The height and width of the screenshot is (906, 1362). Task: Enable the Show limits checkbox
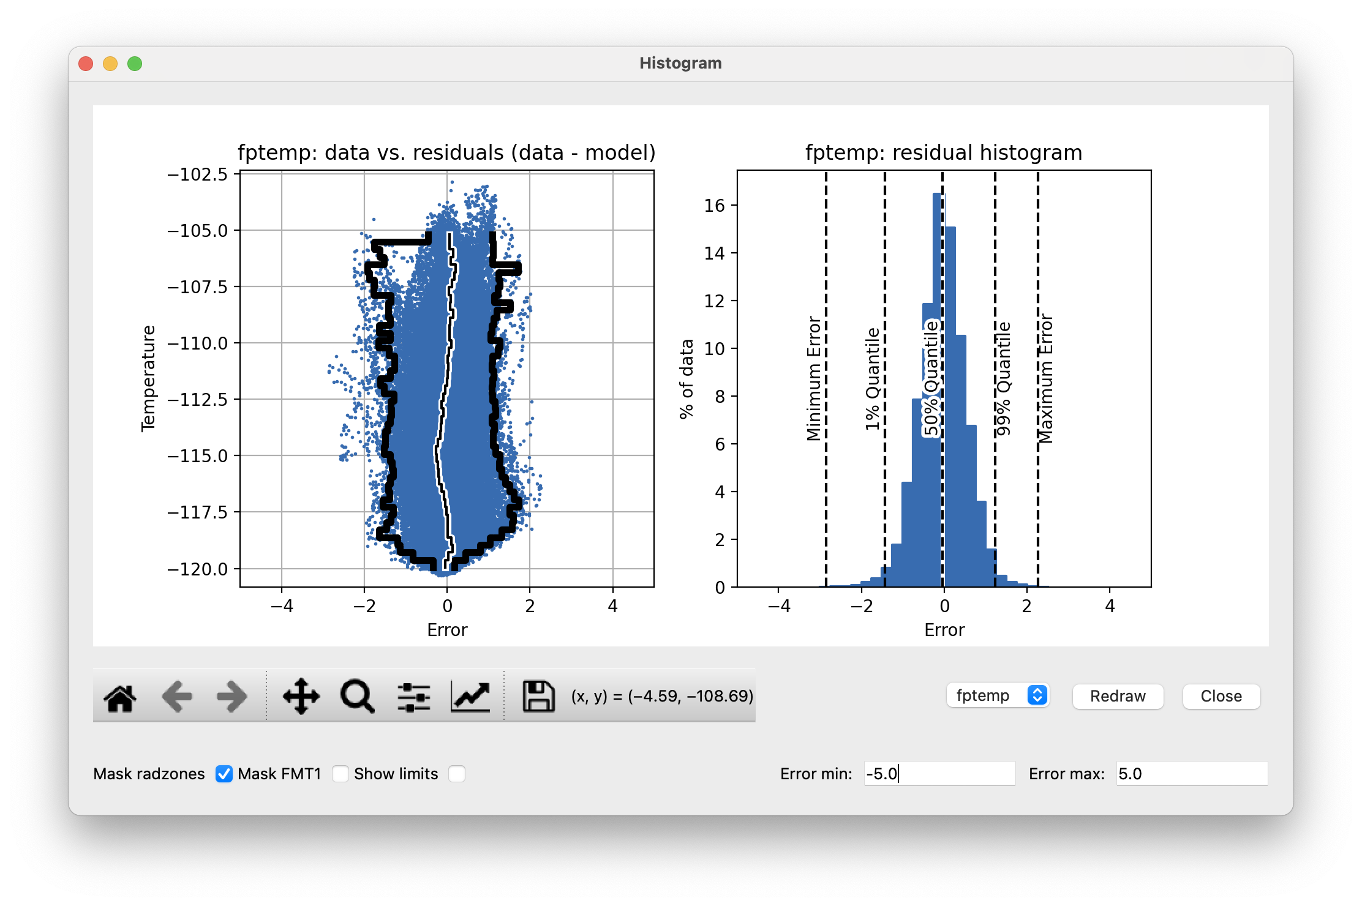457,774
